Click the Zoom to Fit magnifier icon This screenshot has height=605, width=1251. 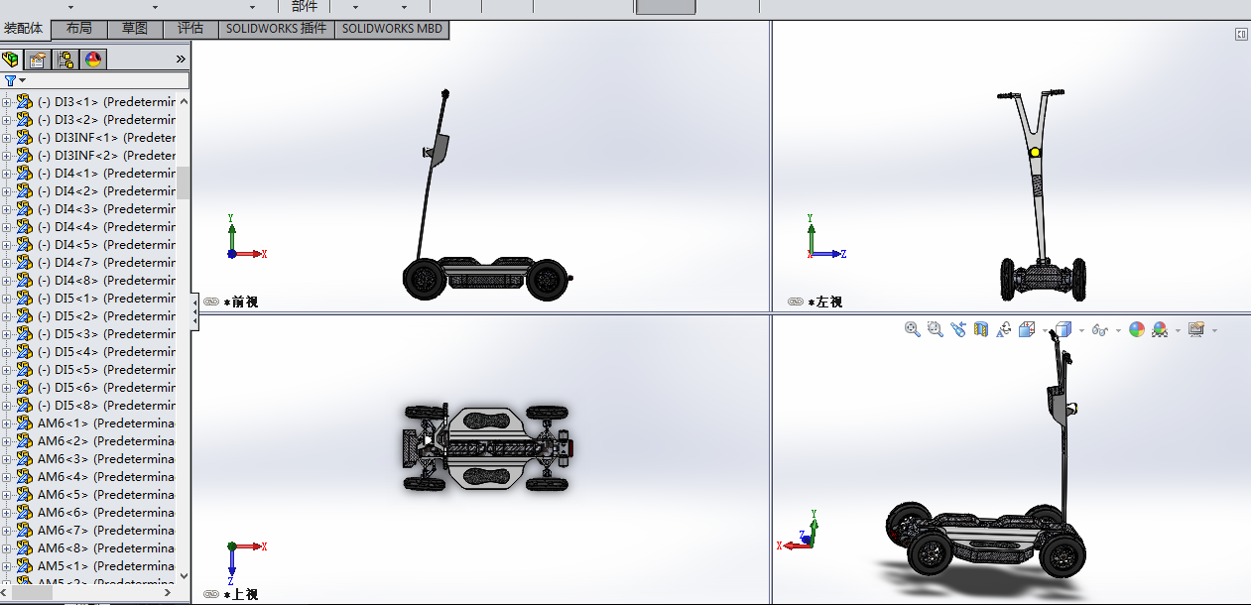[913, 329]
